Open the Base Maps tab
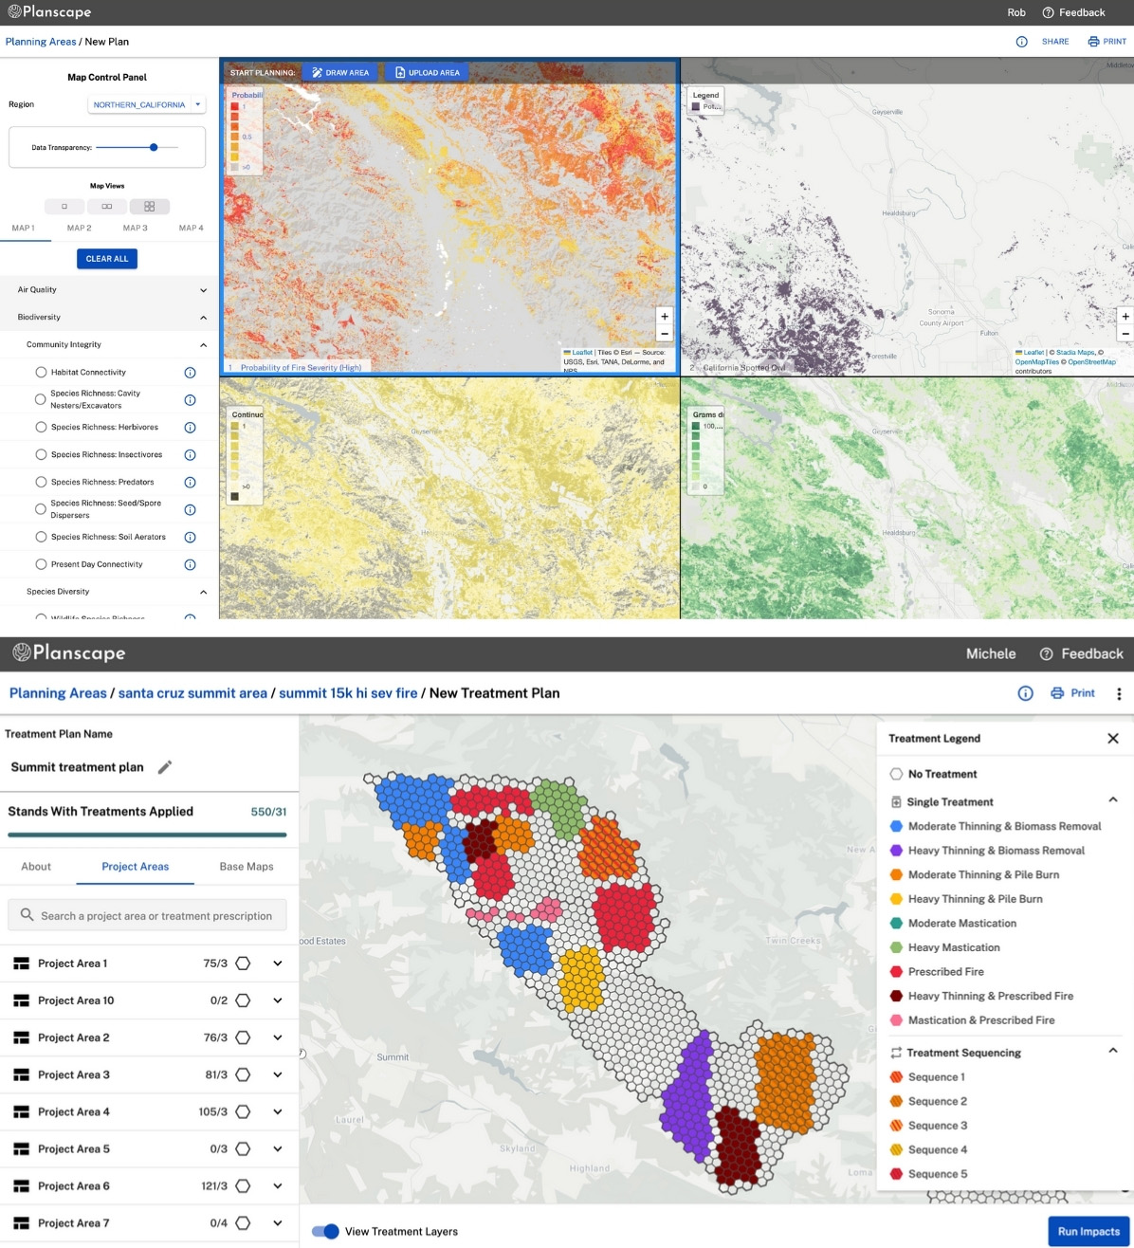1134x1248 pixels. tap(247, 867)
